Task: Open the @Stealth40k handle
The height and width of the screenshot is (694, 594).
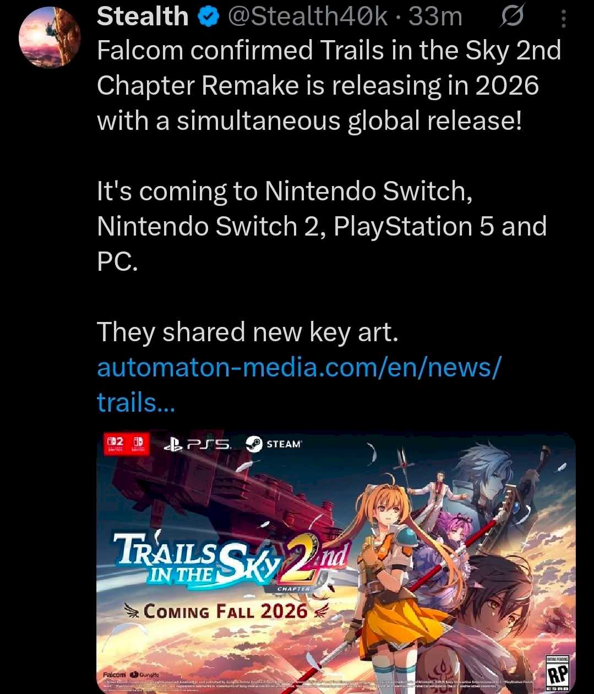Action: click(307, 17)
